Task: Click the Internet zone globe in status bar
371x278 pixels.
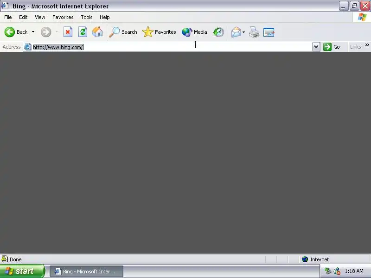Action: (305, 259)
